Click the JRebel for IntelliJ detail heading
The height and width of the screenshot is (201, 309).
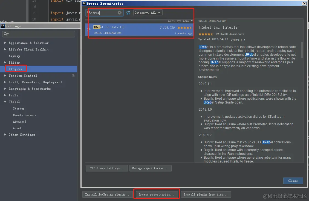click(219, 27)
